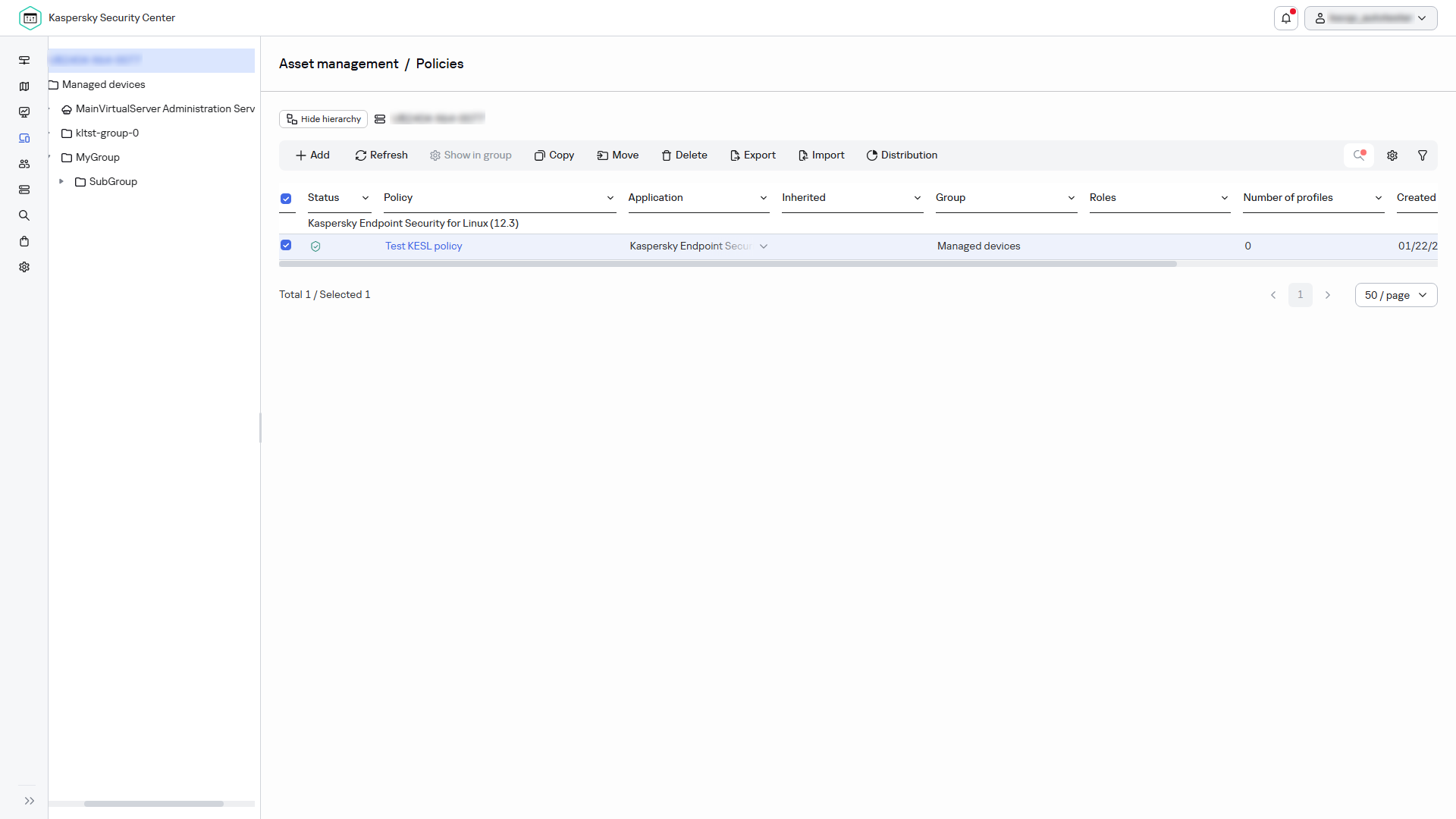This screenshot has width=1456, height=819.
Task: Open the notifications bell icon
Action: coord(1286,18)
